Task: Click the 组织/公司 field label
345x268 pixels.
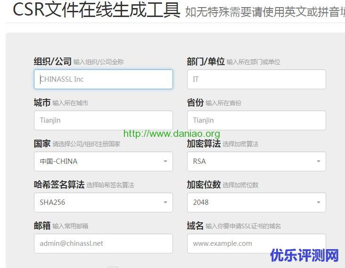Action: tap(53, 61)
